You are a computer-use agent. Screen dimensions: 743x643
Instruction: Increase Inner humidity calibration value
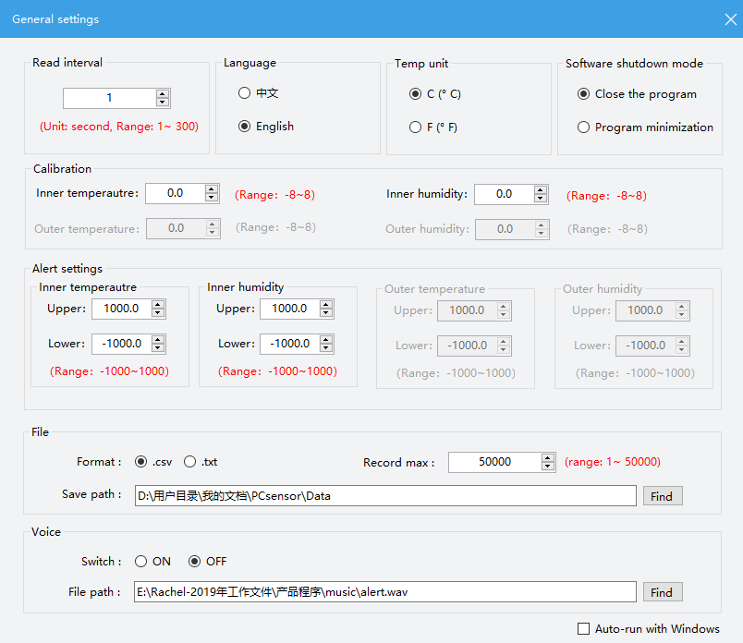point(541,190)
